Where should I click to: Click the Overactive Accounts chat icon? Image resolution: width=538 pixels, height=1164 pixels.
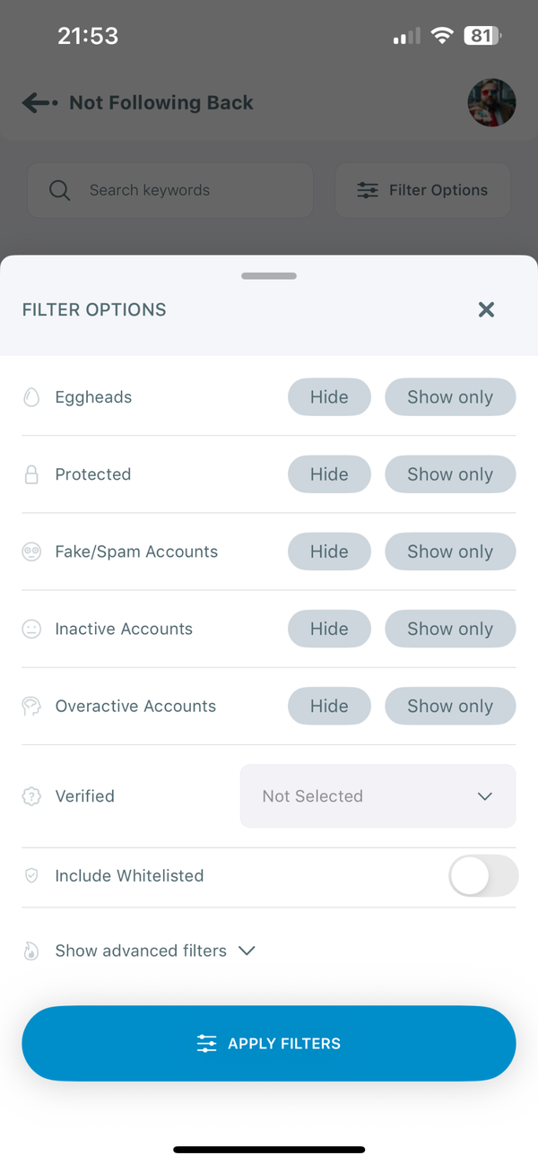click(31, 705)
